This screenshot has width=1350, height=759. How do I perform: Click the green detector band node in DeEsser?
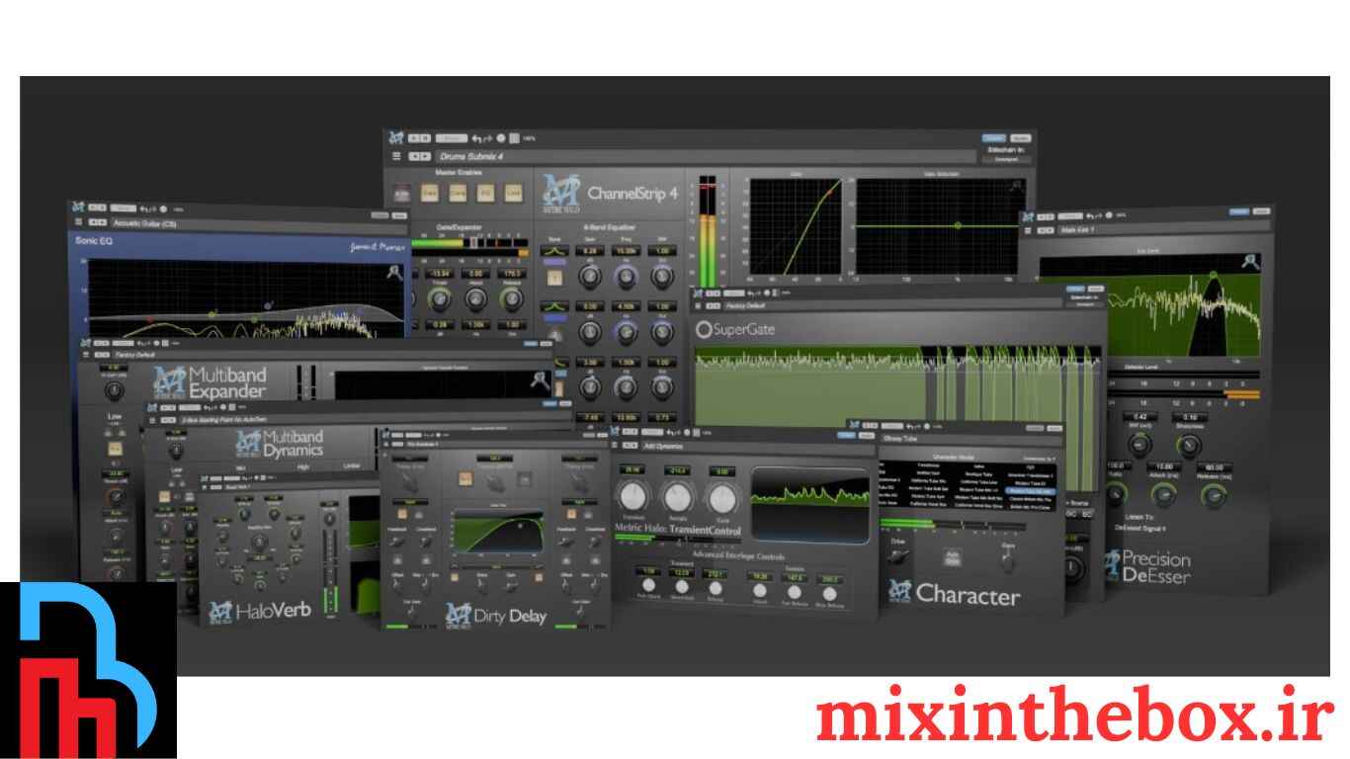[1214, 273]
